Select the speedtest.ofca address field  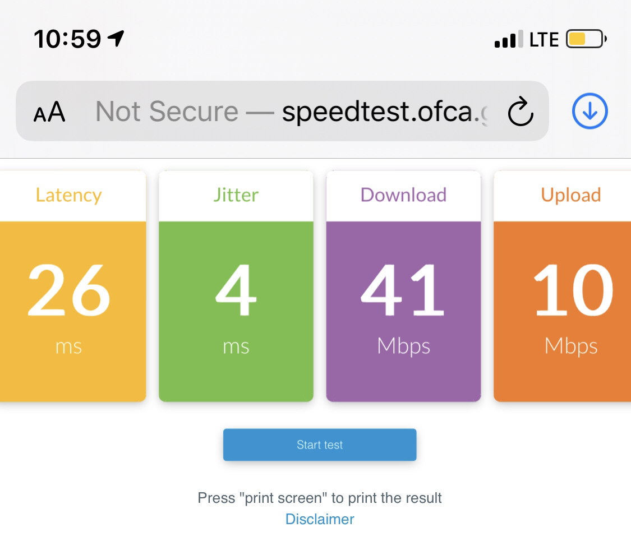[x=283, y=111]
